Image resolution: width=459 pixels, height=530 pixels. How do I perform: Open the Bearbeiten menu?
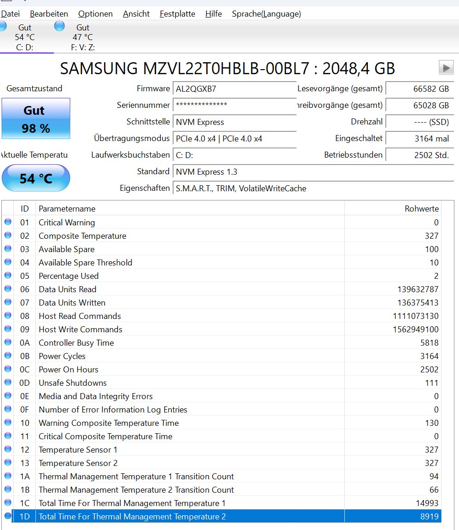click(x=49, y=14)
